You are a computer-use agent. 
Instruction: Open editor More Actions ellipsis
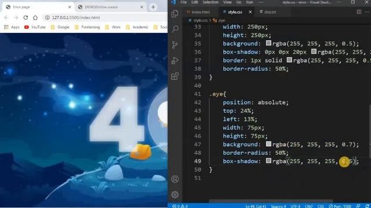pos(367,12)
